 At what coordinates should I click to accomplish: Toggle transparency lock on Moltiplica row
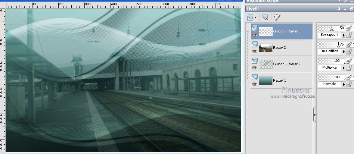tap(349, 68)
